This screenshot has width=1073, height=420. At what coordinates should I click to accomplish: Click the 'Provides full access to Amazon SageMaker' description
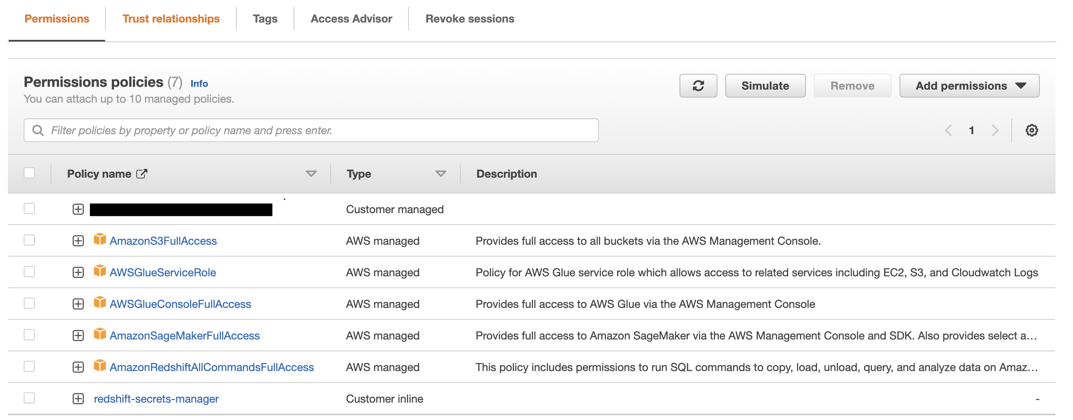(756, 336)
